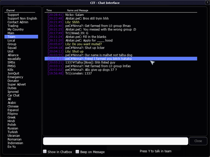The height and width of the screenshot is (157, 210).
Task: Open the Arabic channel
Action: pos(12,103)
